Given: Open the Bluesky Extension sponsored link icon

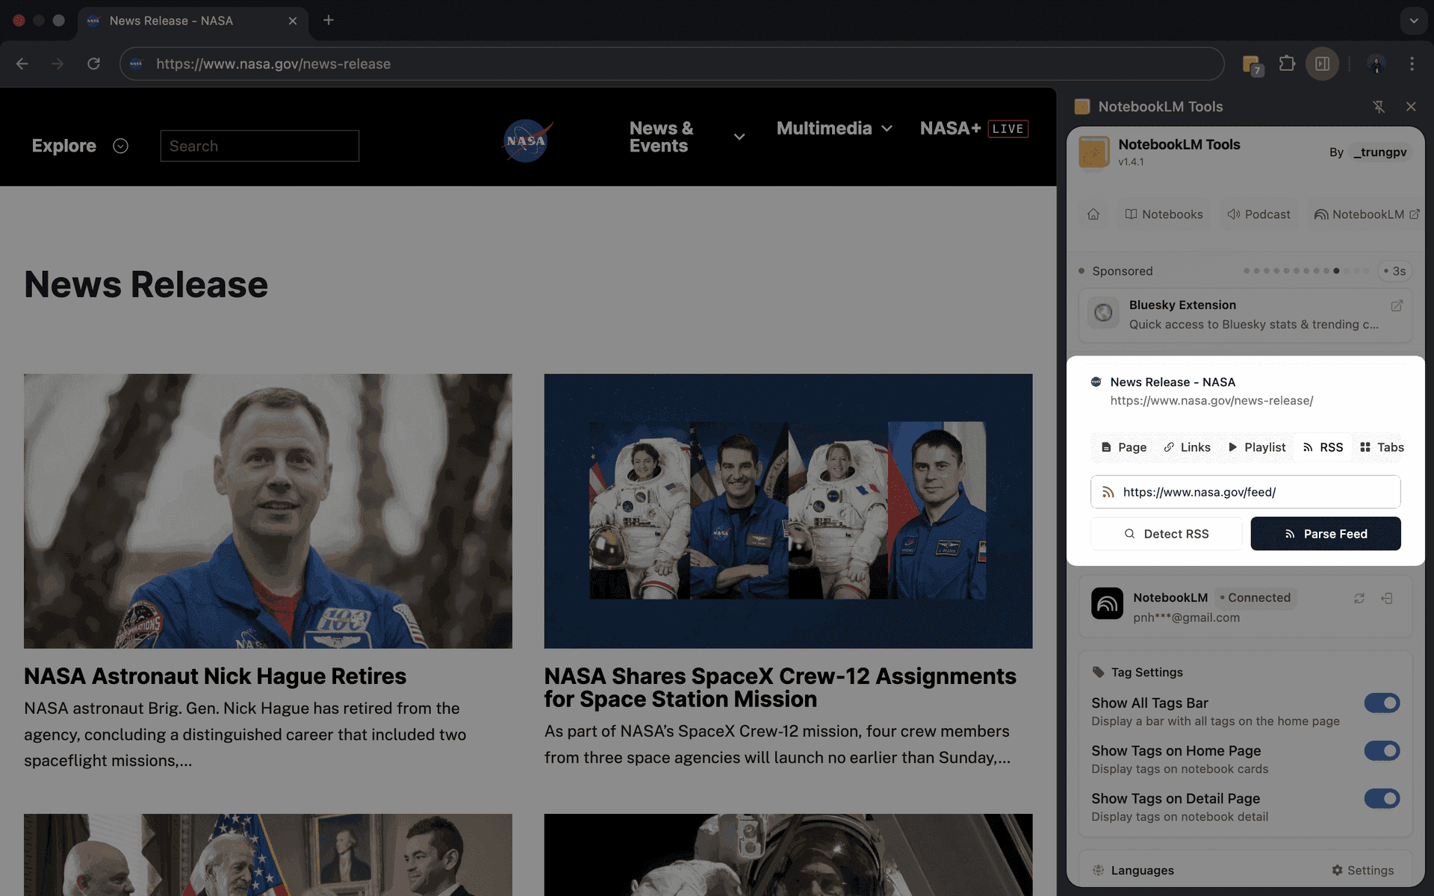Looking at the screenshot, I should [1397, 306].
